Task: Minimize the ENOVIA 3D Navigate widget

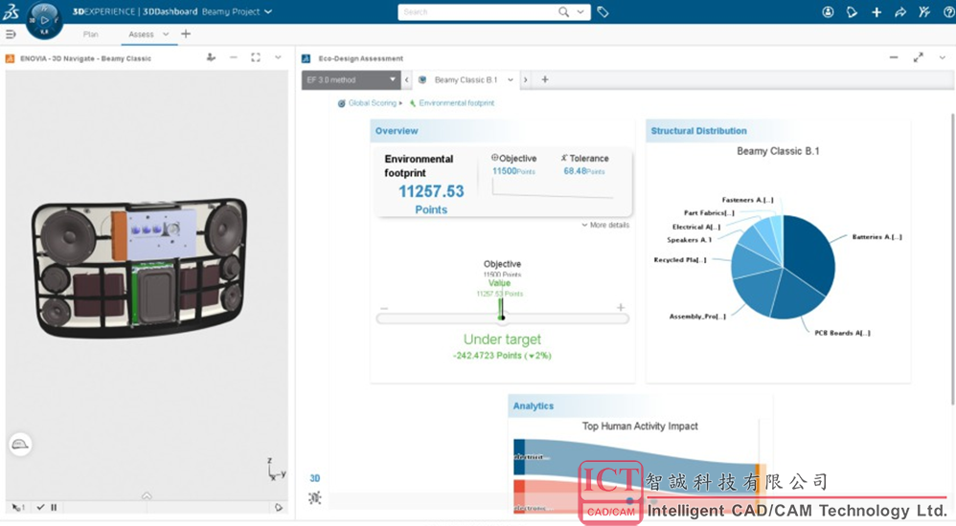Action: 233,57
